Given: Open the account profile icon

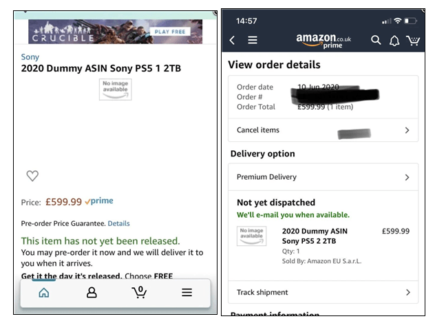Looking at the screenshot, I should (x=92, y=293).
